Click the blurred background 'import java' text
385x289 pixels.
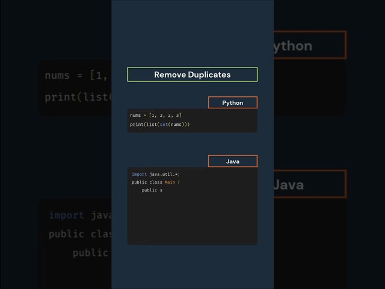click(x=80, y=216)
